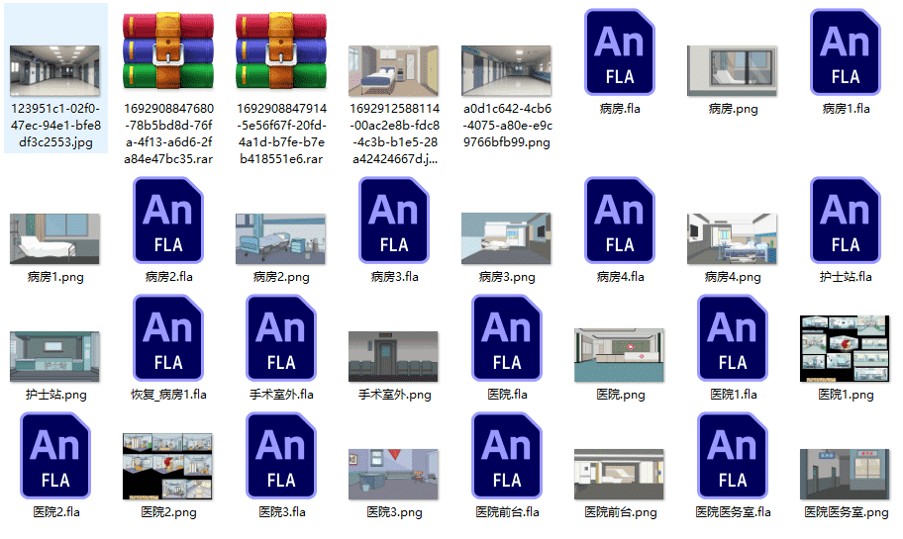Select the 护士站.png thumbnail

tap(54, 356)
